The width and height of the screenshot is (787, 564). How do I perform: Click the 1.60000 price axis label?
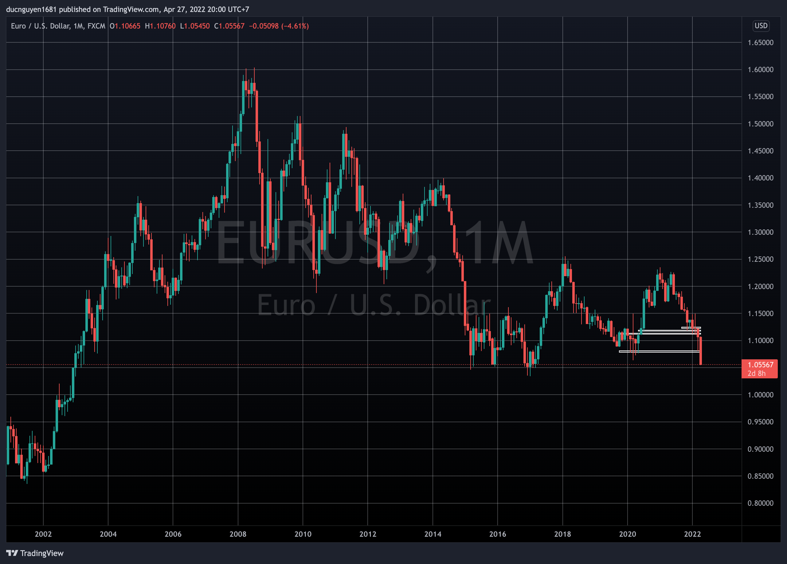point(760,70)
